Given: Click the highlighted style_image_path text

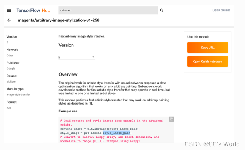Looking at the screenshot, I should [116, 133].
